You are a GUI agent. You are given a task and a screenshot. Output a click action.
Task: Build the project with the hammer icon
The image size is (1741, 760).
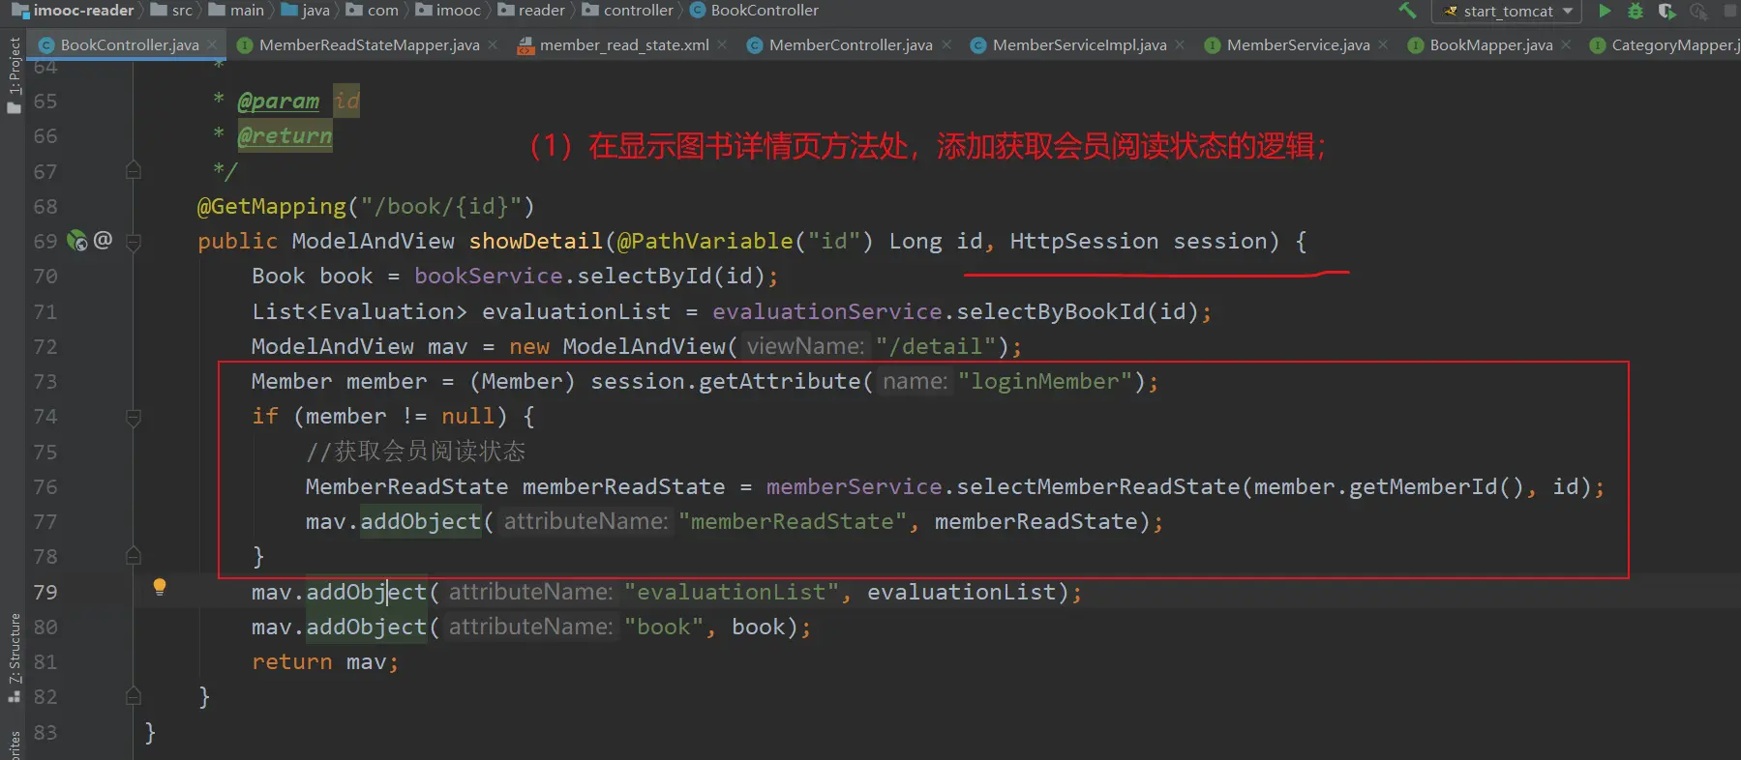point(1408,11)
